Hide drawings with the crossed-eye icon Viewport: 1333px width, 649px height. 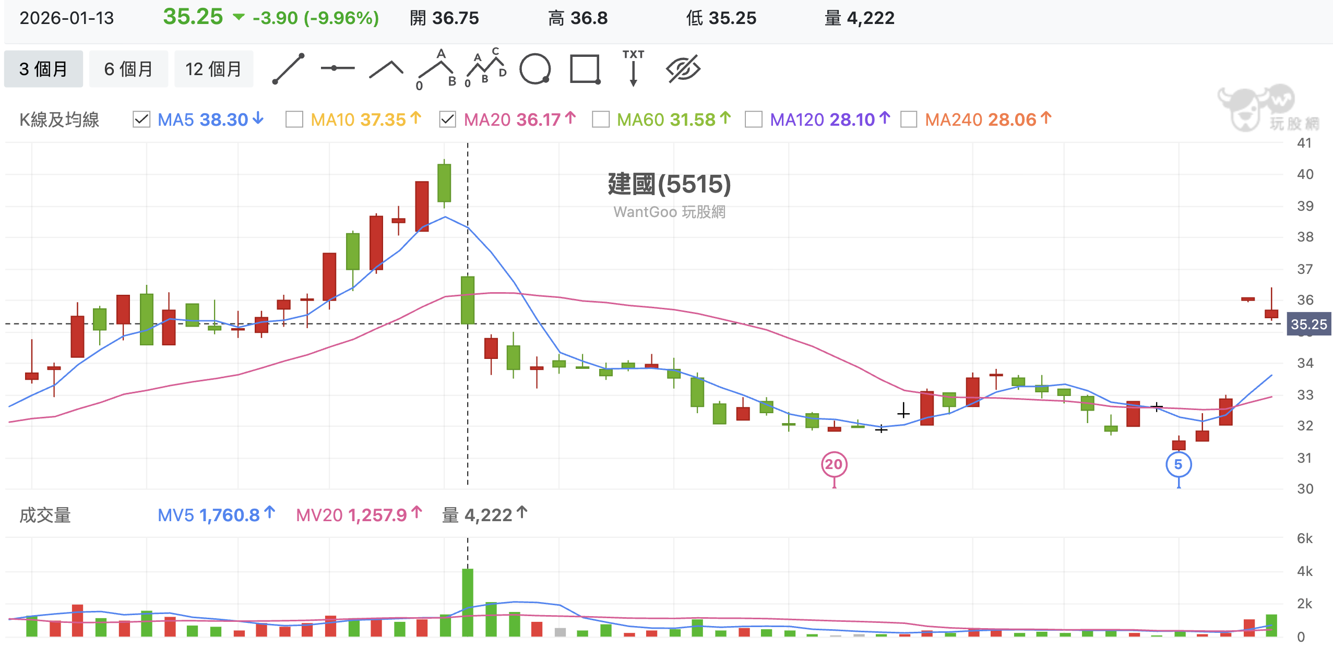click(x=683, y=69)
